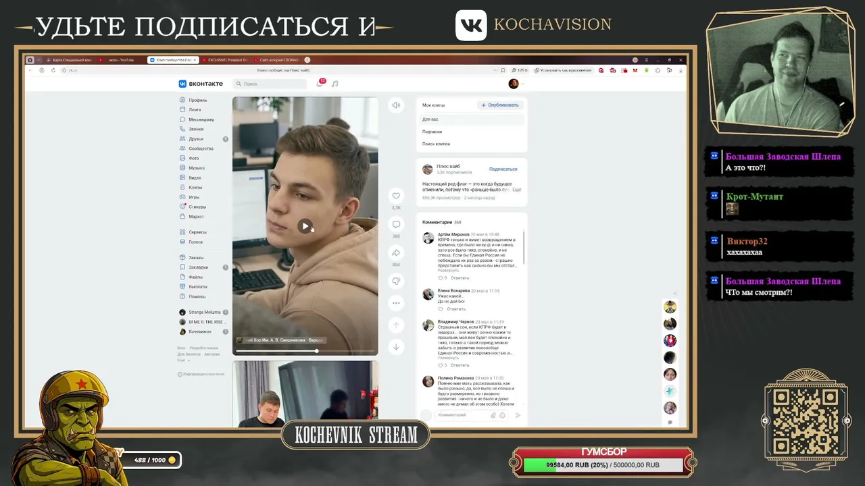The height and width of the screenshot is (486, 865).
Task: Like Владимир Чернов's comment
Action: pos(441,365)
